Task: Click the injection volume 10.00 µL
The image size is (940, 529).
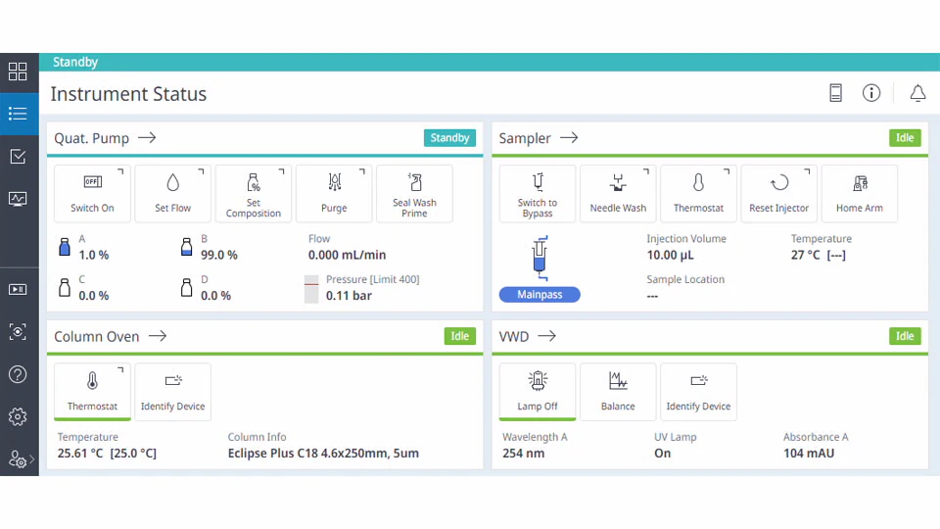Action: (x=670, y=255)
